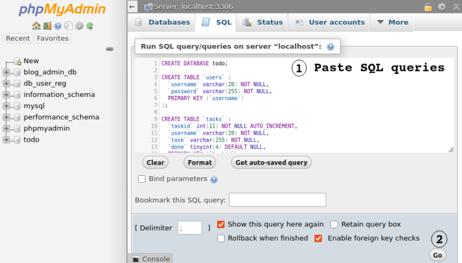462x263 pixels.
Task: Click the link-with-main-panel chain icon
Action: point(110,49)
